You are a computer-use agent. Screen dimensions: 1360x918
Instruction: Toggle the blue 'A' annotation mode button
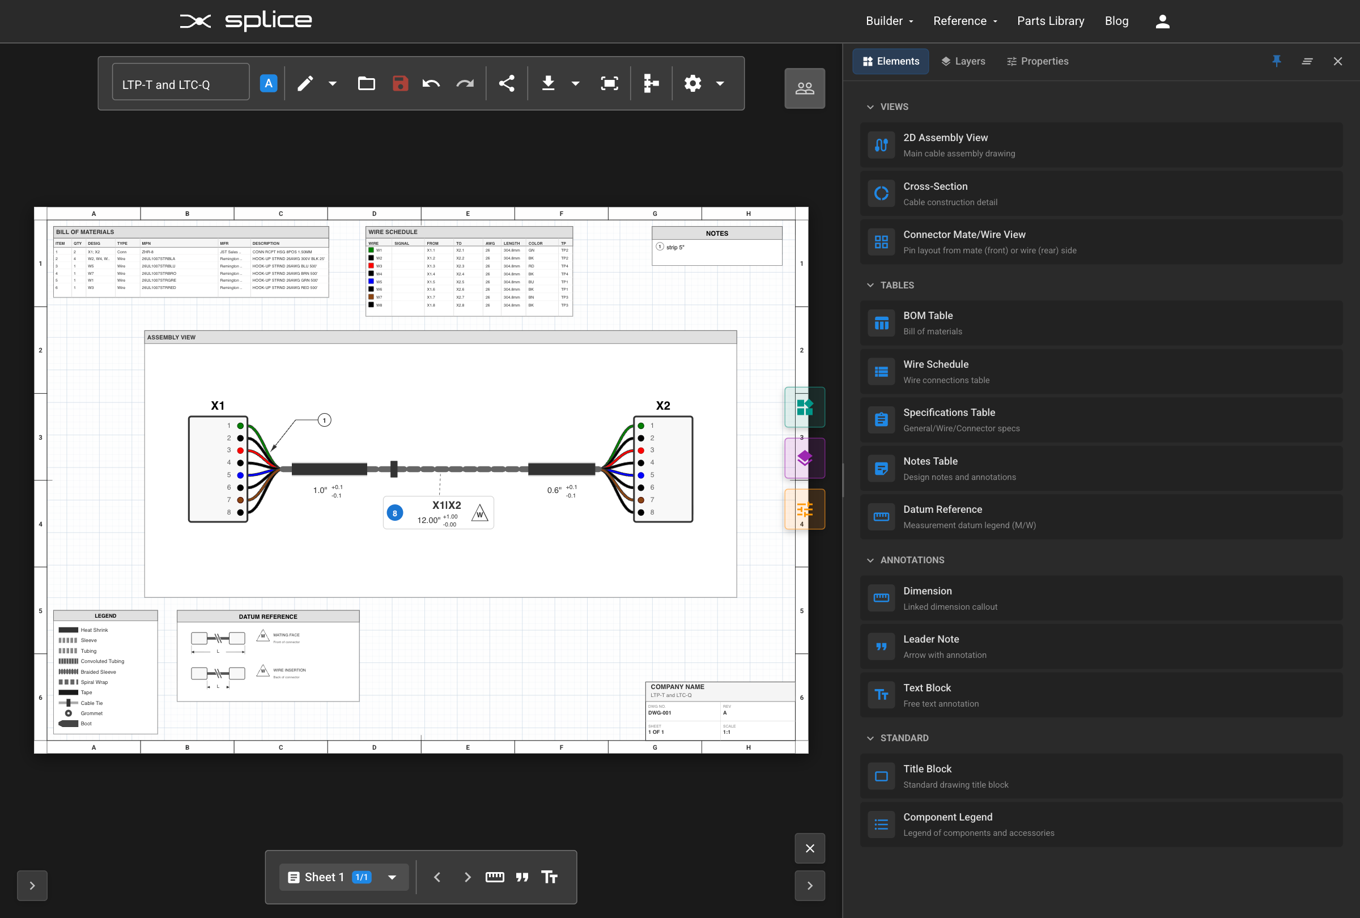coord(268,83)
